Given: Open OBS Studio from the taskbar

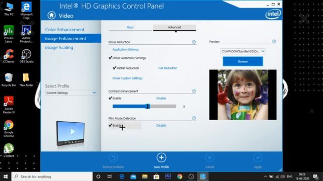Looking at the screenshot, I should point(191,176).
